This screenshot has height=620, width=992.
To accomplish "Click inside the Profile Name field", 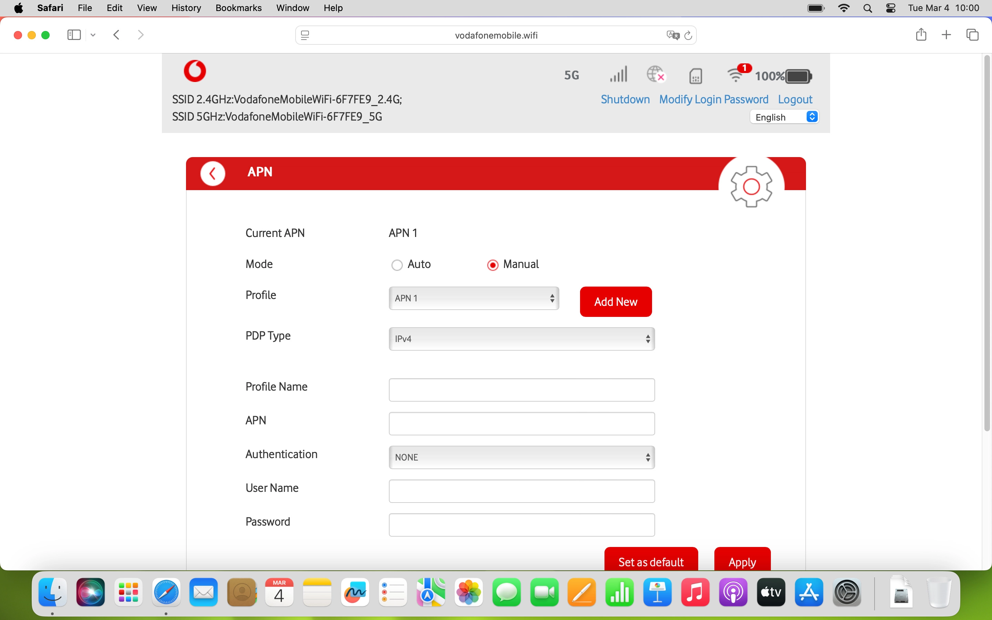I will point(521,390).
